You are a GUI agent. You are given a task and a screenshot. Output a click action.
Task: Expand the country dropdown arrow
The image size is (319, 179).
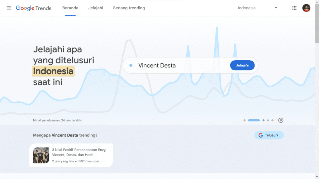tap(276, 8)
